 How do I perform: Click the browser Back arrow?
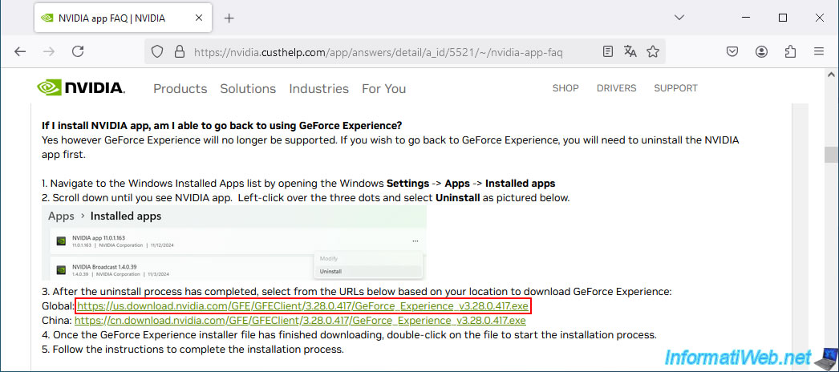[20, 51]
